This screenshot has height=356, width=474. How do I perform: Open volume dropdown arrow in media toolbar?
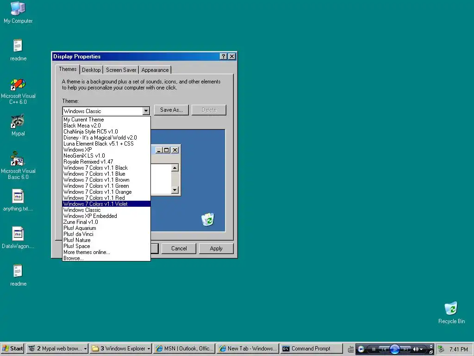[421, 350]
